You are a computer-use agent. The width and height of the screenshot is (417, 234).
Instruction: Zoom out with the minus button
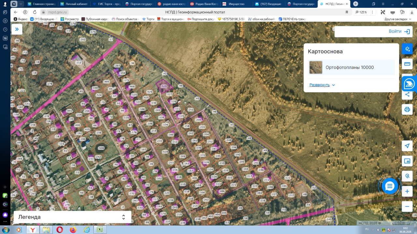[x=407, y=206]
